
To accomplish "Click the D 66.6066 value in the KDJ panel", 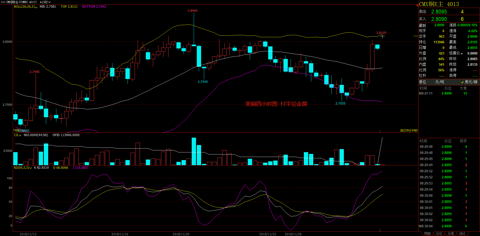I will click(61, 168).
